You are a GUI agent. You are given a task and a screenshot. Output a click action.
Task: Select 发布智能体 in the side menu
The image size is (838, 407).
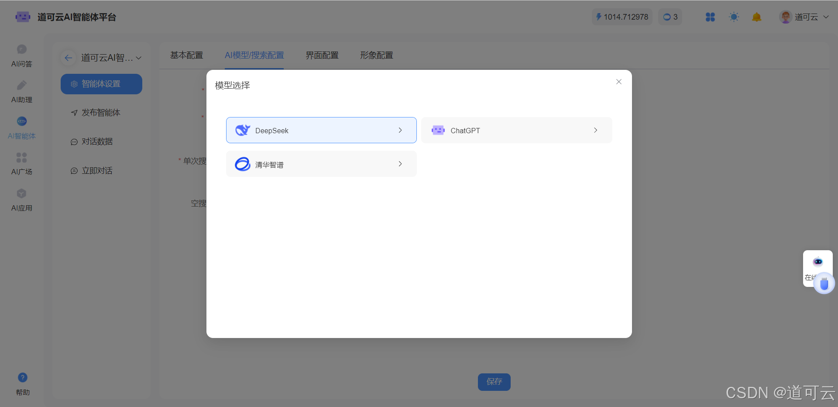(101, 113)
